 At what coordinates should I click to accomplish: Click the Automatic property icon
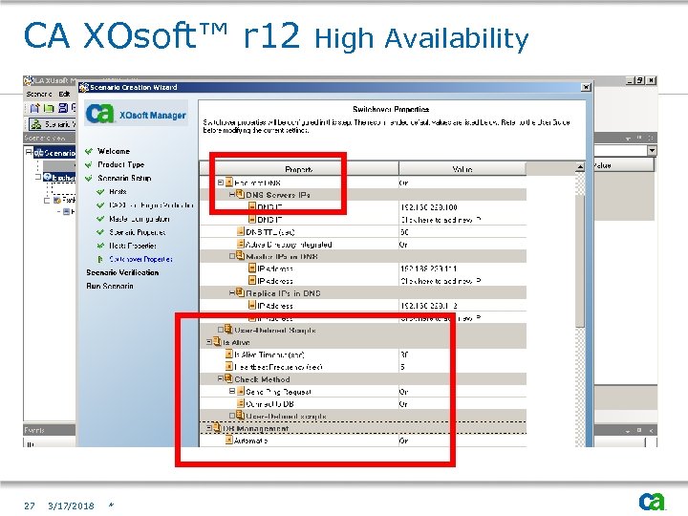pyautogui.click(x=228, y=440)
